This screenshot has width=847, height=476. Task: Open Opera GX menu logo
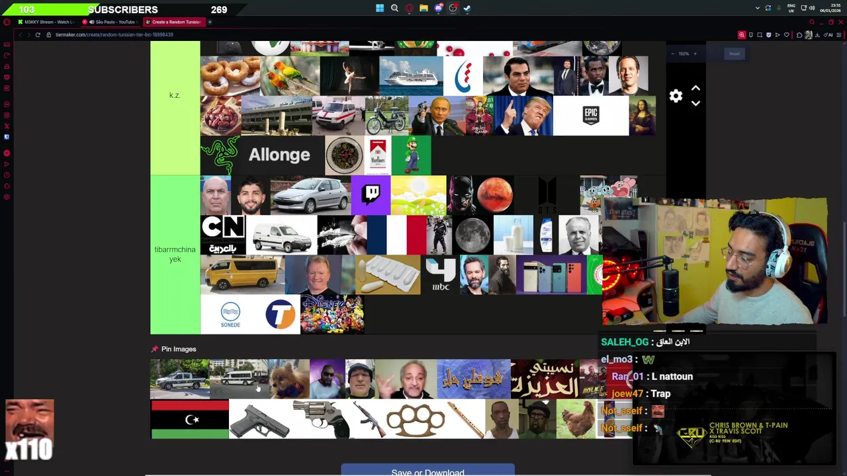7,22
